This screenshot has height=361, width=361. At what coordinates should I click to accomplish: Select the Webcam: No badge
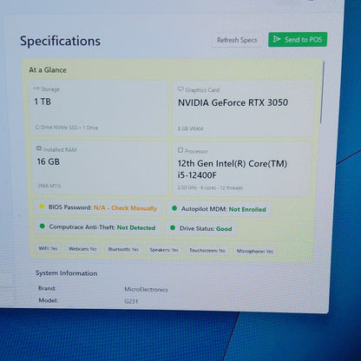coord(82,249)
